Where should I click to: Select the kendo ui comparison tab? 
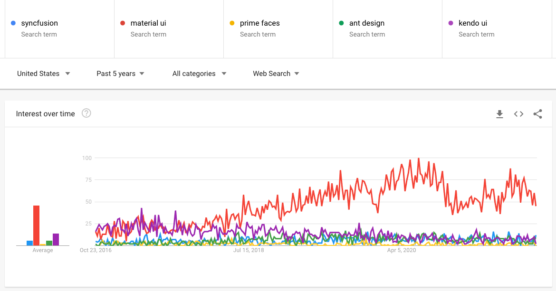point(497,28)
